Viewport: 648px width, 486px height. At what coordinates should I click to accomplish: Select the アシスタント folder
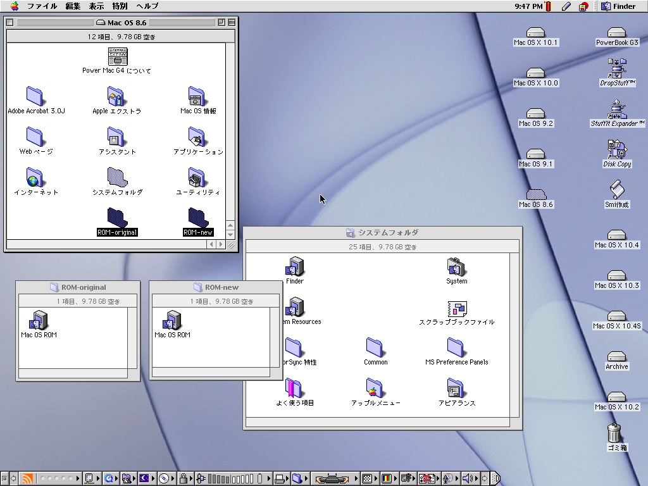116,137
